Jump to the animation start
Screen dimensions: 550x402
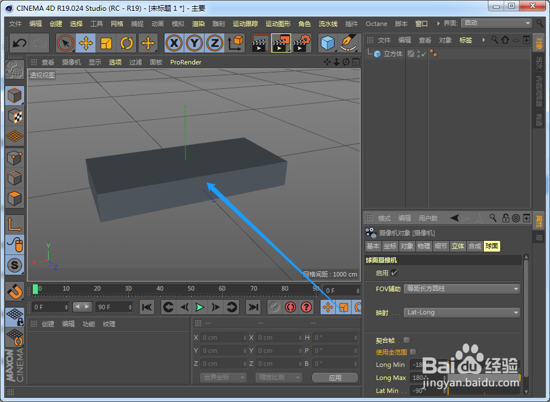click(147, 307)
